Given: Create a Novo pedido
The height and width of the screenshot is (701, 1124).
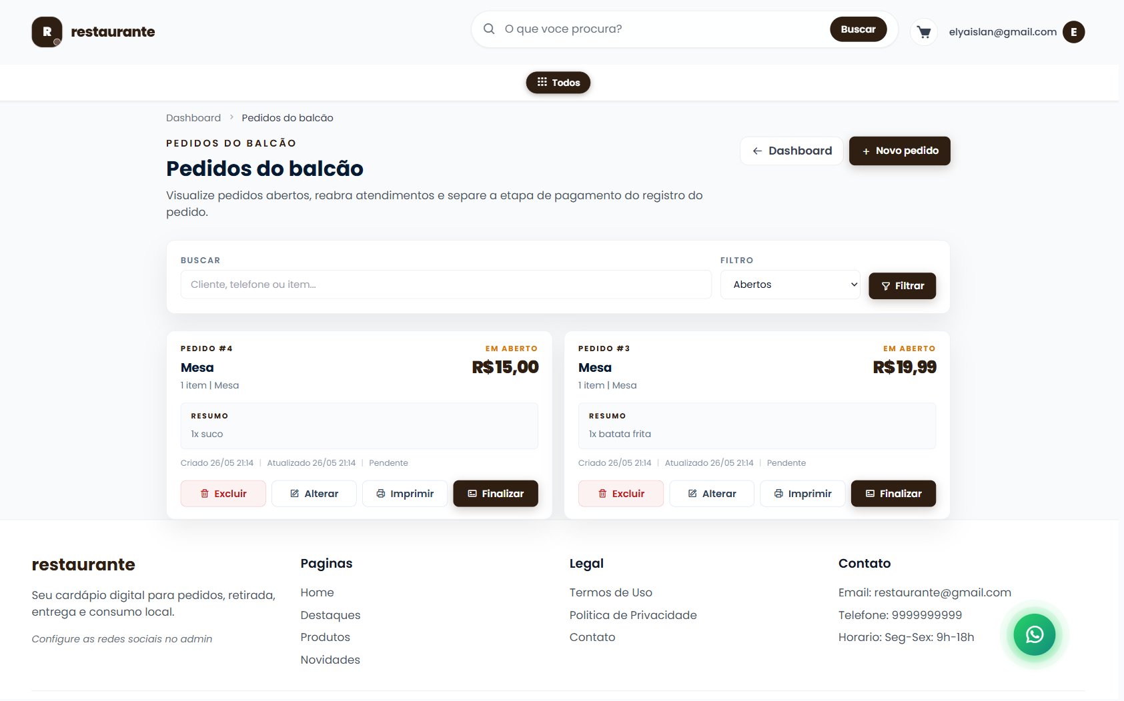Looking at the screenshot, I should tap(899, 151).
